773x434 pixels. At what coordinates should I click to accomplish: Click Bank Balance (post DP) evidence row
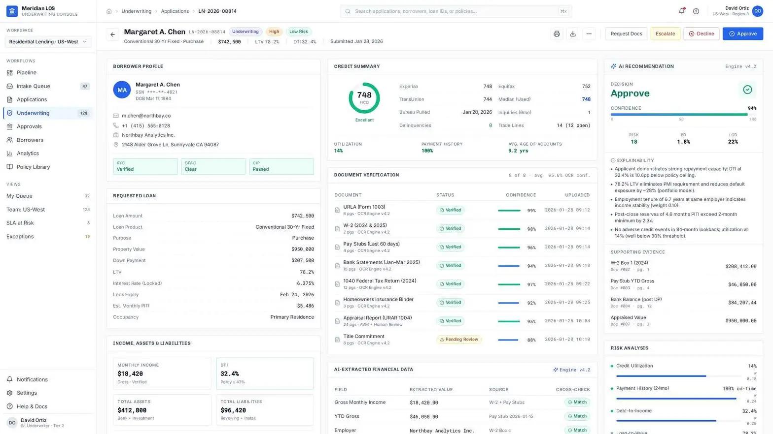tap(683, 302)
